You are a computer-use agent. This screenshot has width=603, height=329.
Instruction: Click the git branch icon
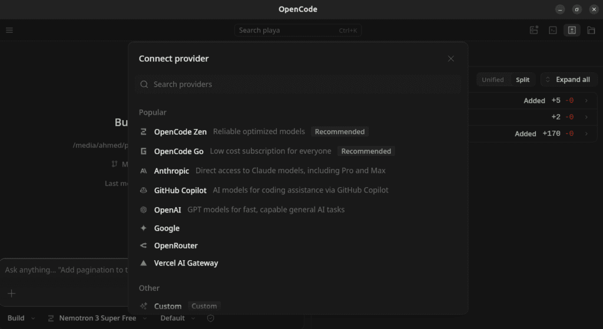114,164
